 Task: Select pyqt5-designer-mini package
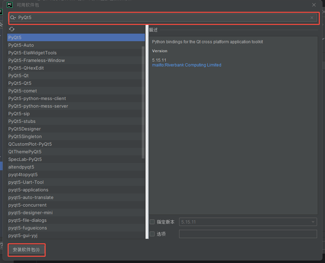(76, 212)
